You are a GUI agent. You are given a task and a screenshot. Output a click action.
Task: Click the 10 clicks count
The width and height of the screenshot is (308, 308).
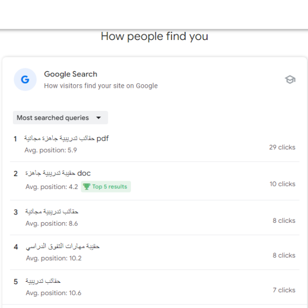click(282, 184)
